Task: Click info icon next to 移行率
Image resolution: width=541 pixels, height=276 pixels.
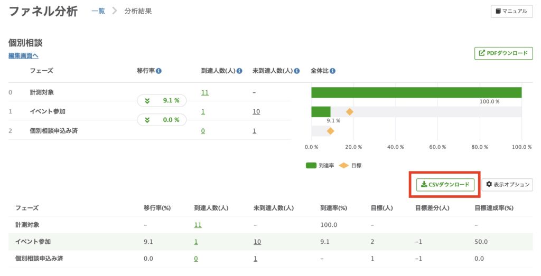Action: (158, 71)
